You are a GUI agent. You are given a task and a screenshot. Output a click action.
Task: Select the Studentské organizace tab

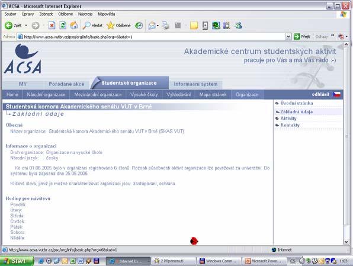point(129,83)
